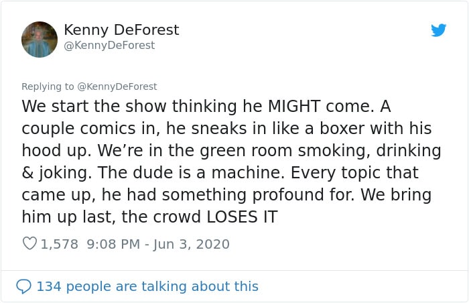Screen dimensions: 469x303
Task: Open the 9:08 PM time link
Action: pyautogui.click(x=113, y=244)
